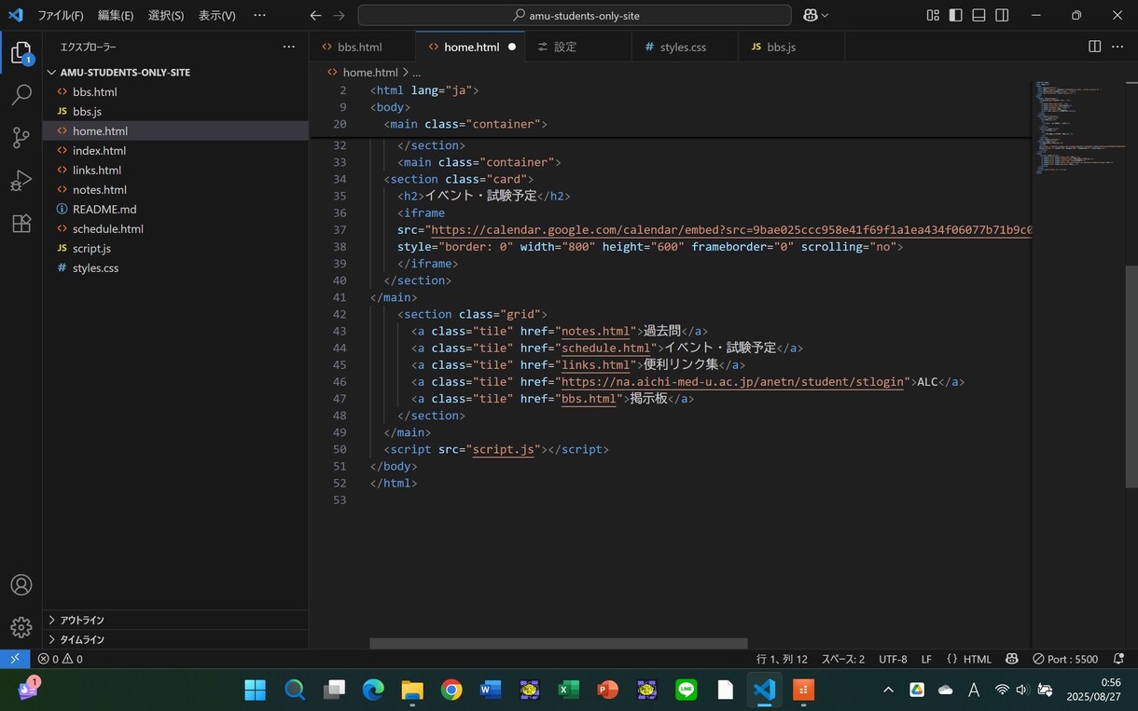
Task: Open the Explorer view in activity bar
Action: tap(21, 53)
